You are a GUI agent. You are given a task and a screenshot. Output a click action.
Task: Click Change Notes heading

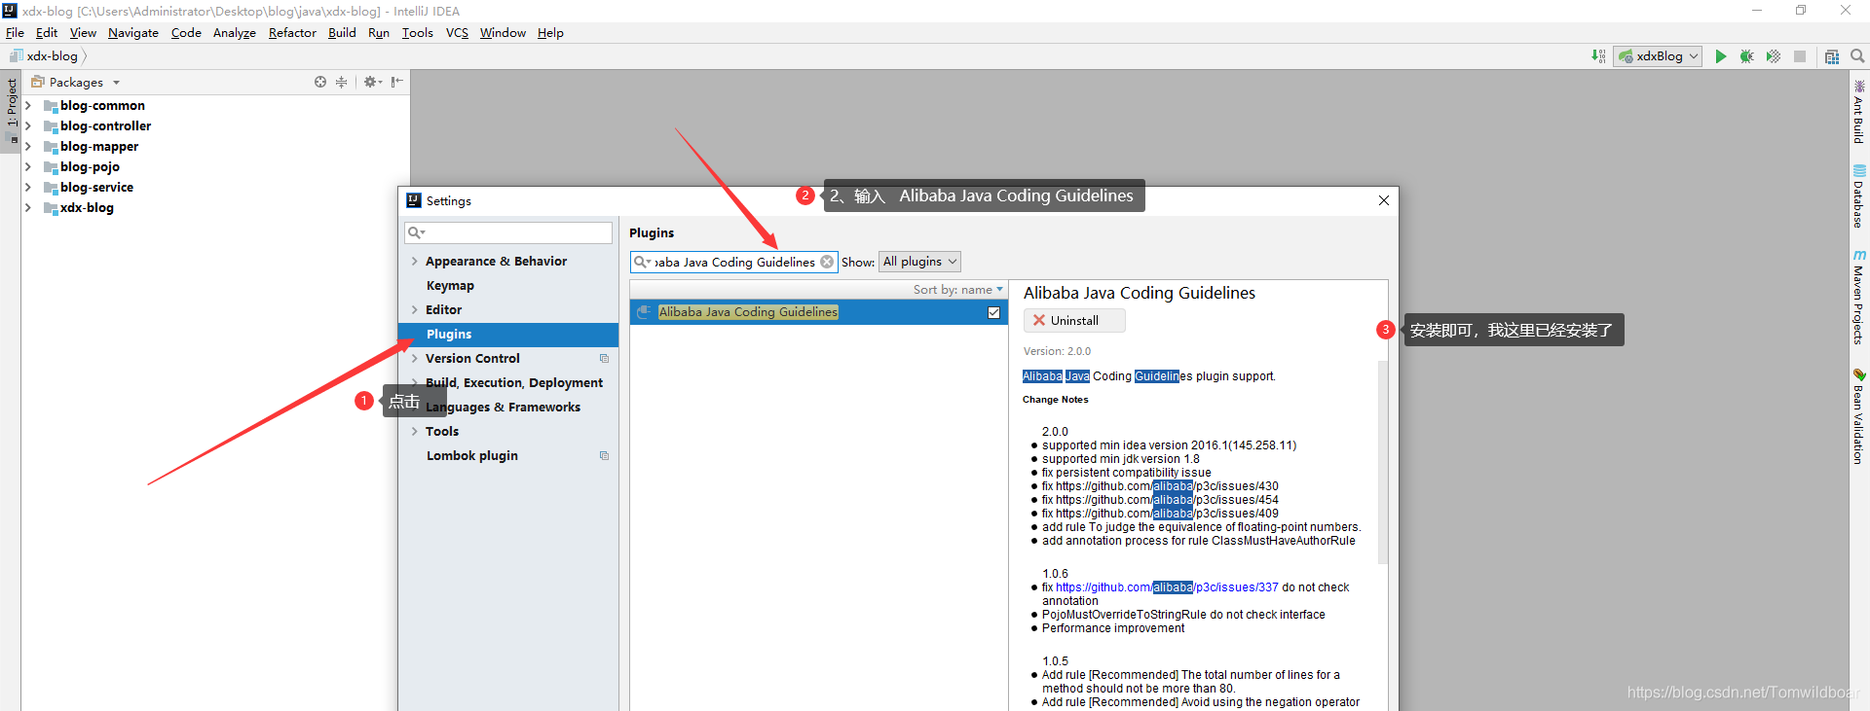click(1056, 400)
